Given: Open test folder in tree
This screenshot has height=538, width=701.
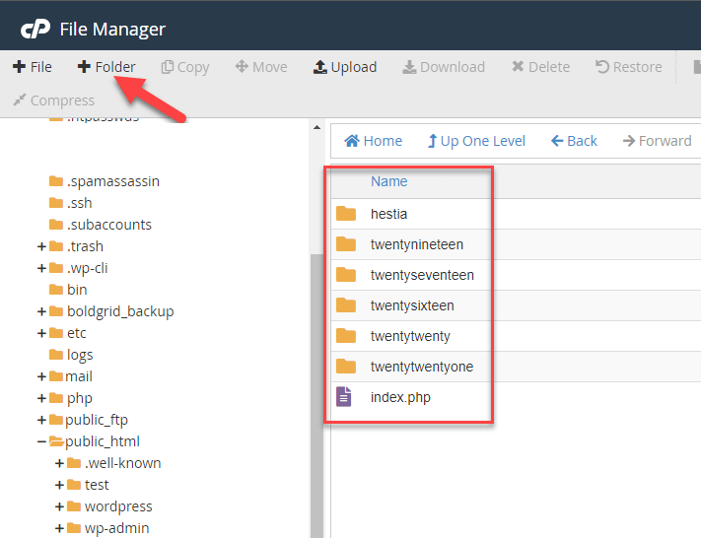Looking at the screenshot, I should coord(88,485).
